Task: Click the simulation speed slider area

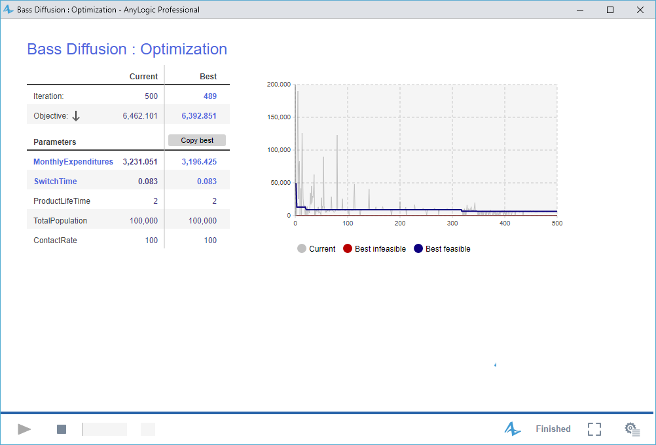Action: point(105,429)
